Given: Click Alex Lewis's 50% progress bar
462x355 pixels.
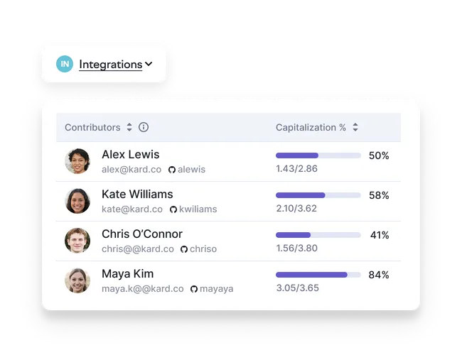Looking at the screenshot, I should [318, 155].
